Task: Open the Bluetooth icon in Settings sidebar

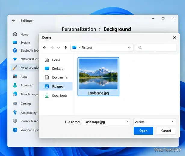Action: pos(15,50)
